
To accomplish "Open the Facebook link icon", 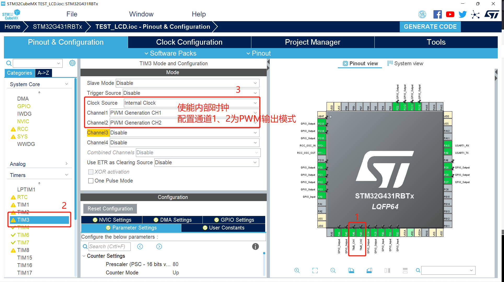I will click(437, 14).
